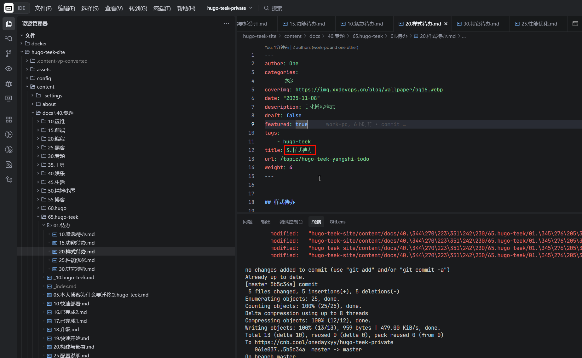The width and height of the screenshot is (582, 358).
Task: Open 25.性能优化.md in file tree
Action: [x=77, y=260]
